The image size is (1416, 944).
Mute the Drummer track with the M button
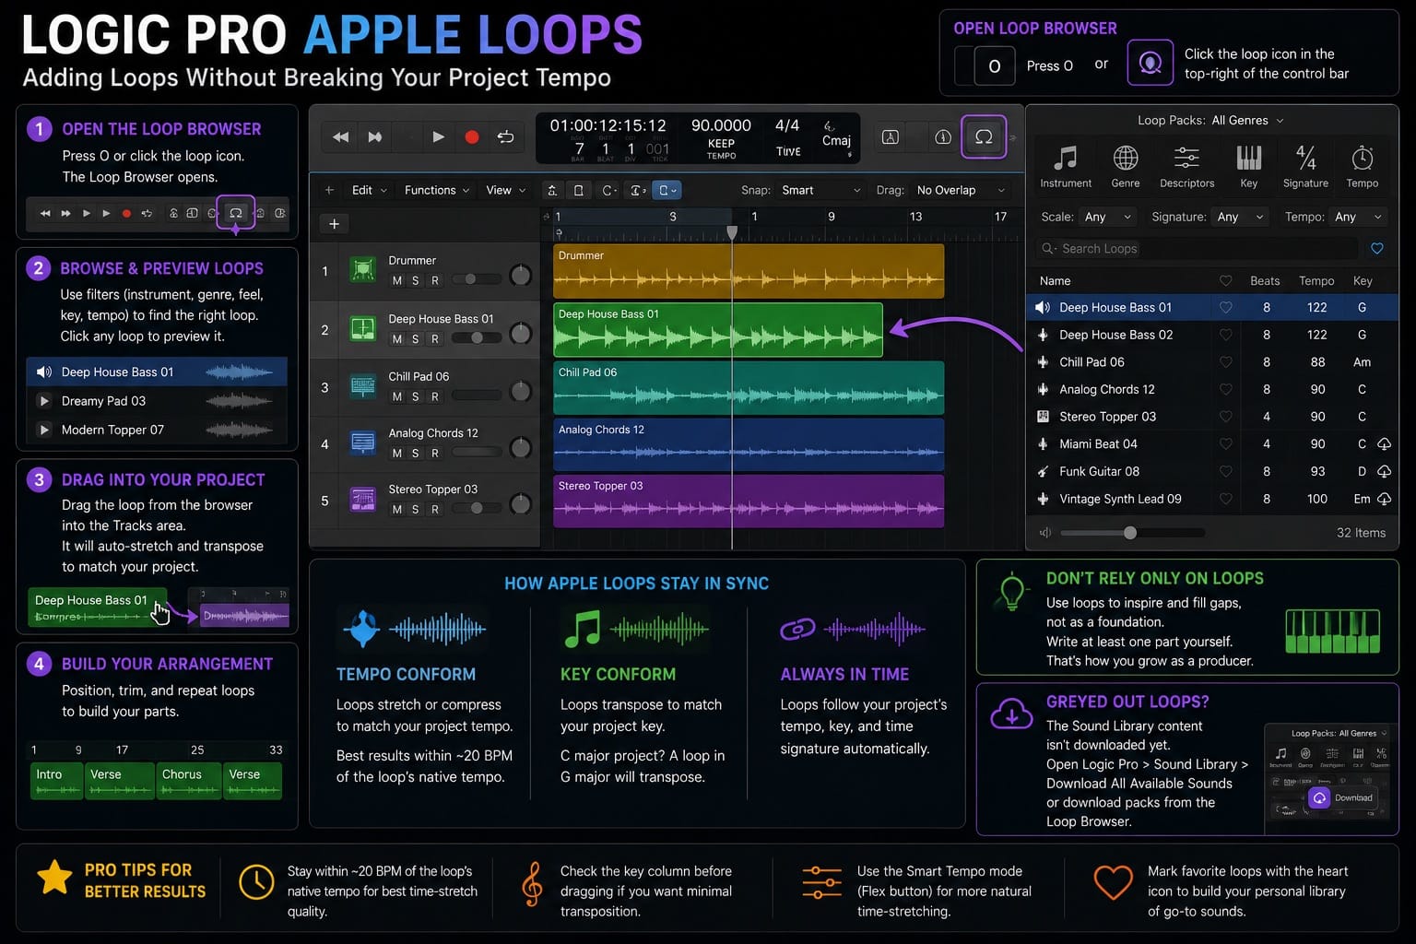pos(397,280)
